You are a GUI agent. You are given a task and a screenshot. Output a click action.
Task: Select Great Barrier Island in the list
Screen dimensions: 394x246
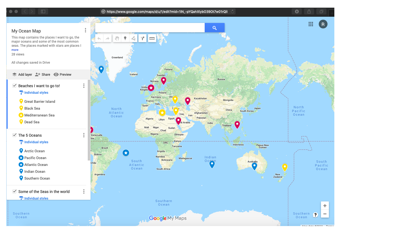pyautogui.click(x=40, y=101)
